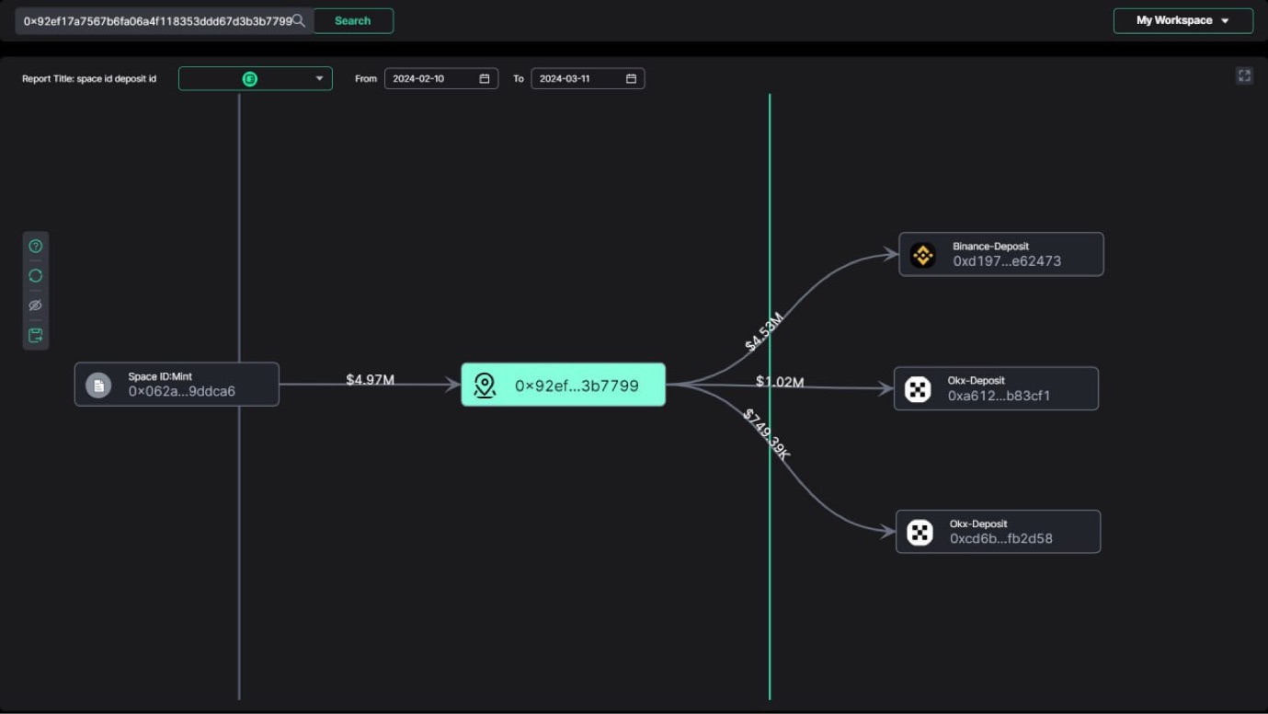The width and height of the screenshot is (1268, 714).
Task: Toggle the hidden-eye visibility icon
Action: pyautogui.click(x=36, y=305)
